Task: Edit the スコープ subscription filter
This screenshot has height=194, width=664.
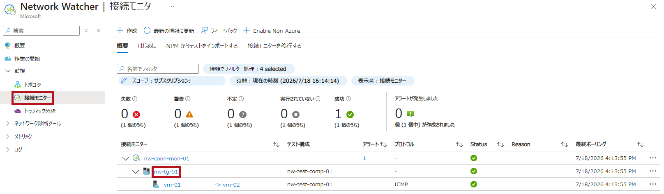Action: pos(172,81)
